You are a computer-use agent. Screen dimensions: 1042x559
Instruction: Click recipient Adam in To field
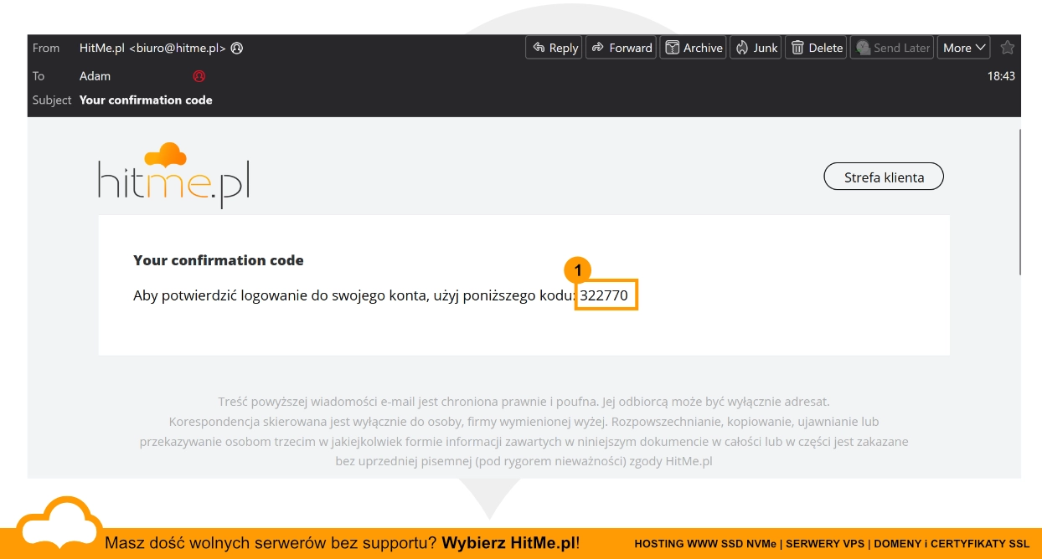point(95,75)
